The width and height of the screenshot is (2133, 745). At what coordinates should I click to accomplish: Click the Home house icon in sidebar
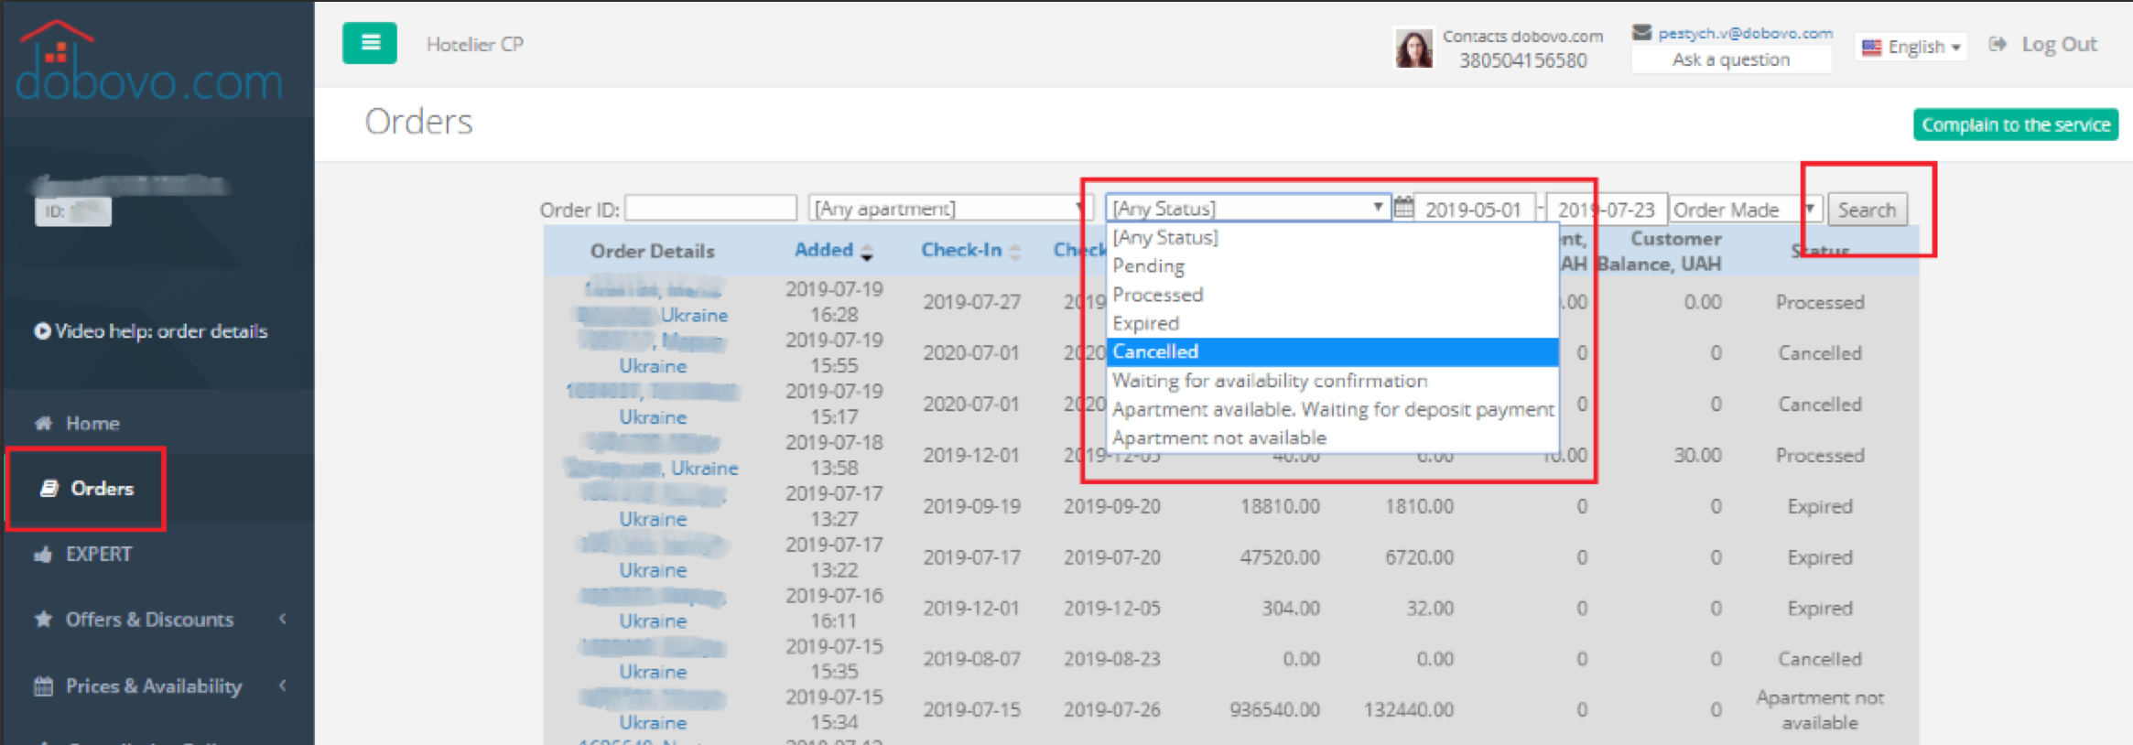(43, 423)
